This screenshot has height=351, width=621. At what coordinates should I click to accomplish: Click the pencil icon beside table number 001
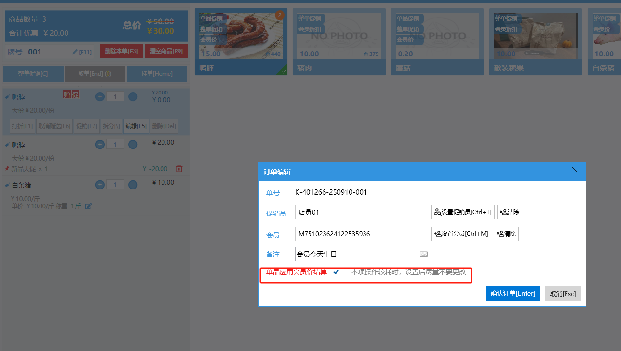click(75, 52)
